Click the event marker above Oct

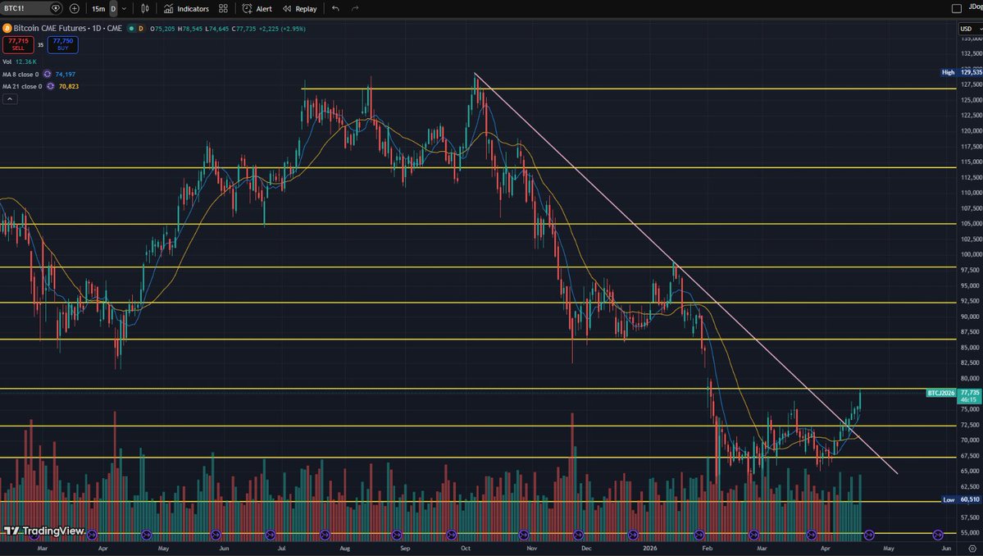click(x=452, y=535)
